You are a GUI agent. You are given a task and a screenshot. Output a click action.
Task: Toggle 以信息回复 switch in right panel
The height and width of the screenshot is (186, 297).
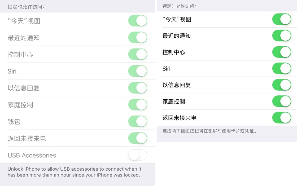point(282,85)
